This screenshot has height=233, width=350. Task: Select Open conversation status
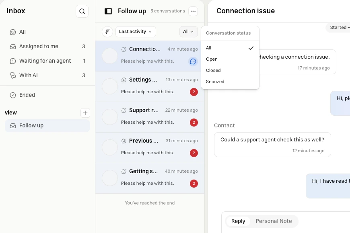pyautogui.click(x=230, y=59)
